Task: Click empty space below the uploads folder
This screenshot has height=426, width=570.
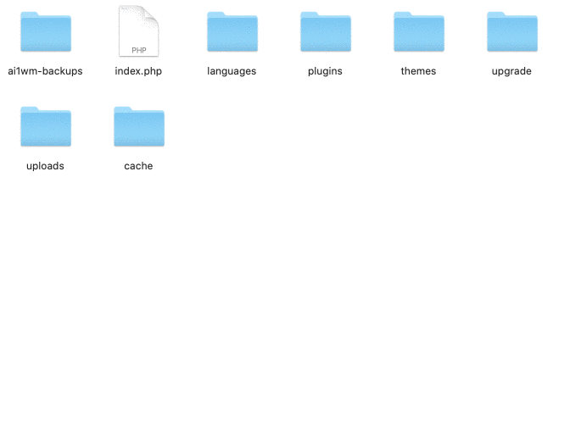Action: 46,254
